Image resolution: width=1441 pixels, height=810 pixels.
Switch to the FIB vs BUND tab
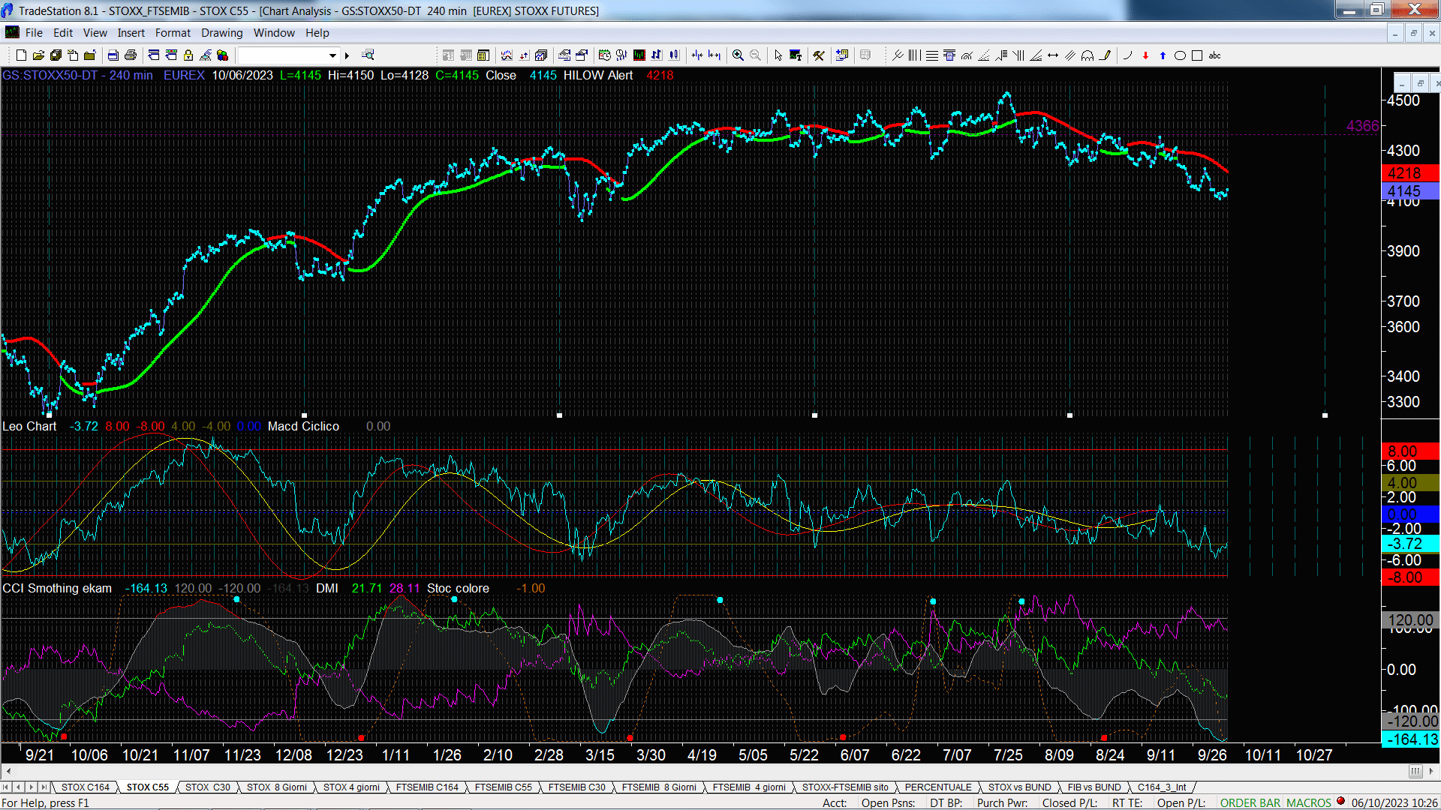point(1094,787)
